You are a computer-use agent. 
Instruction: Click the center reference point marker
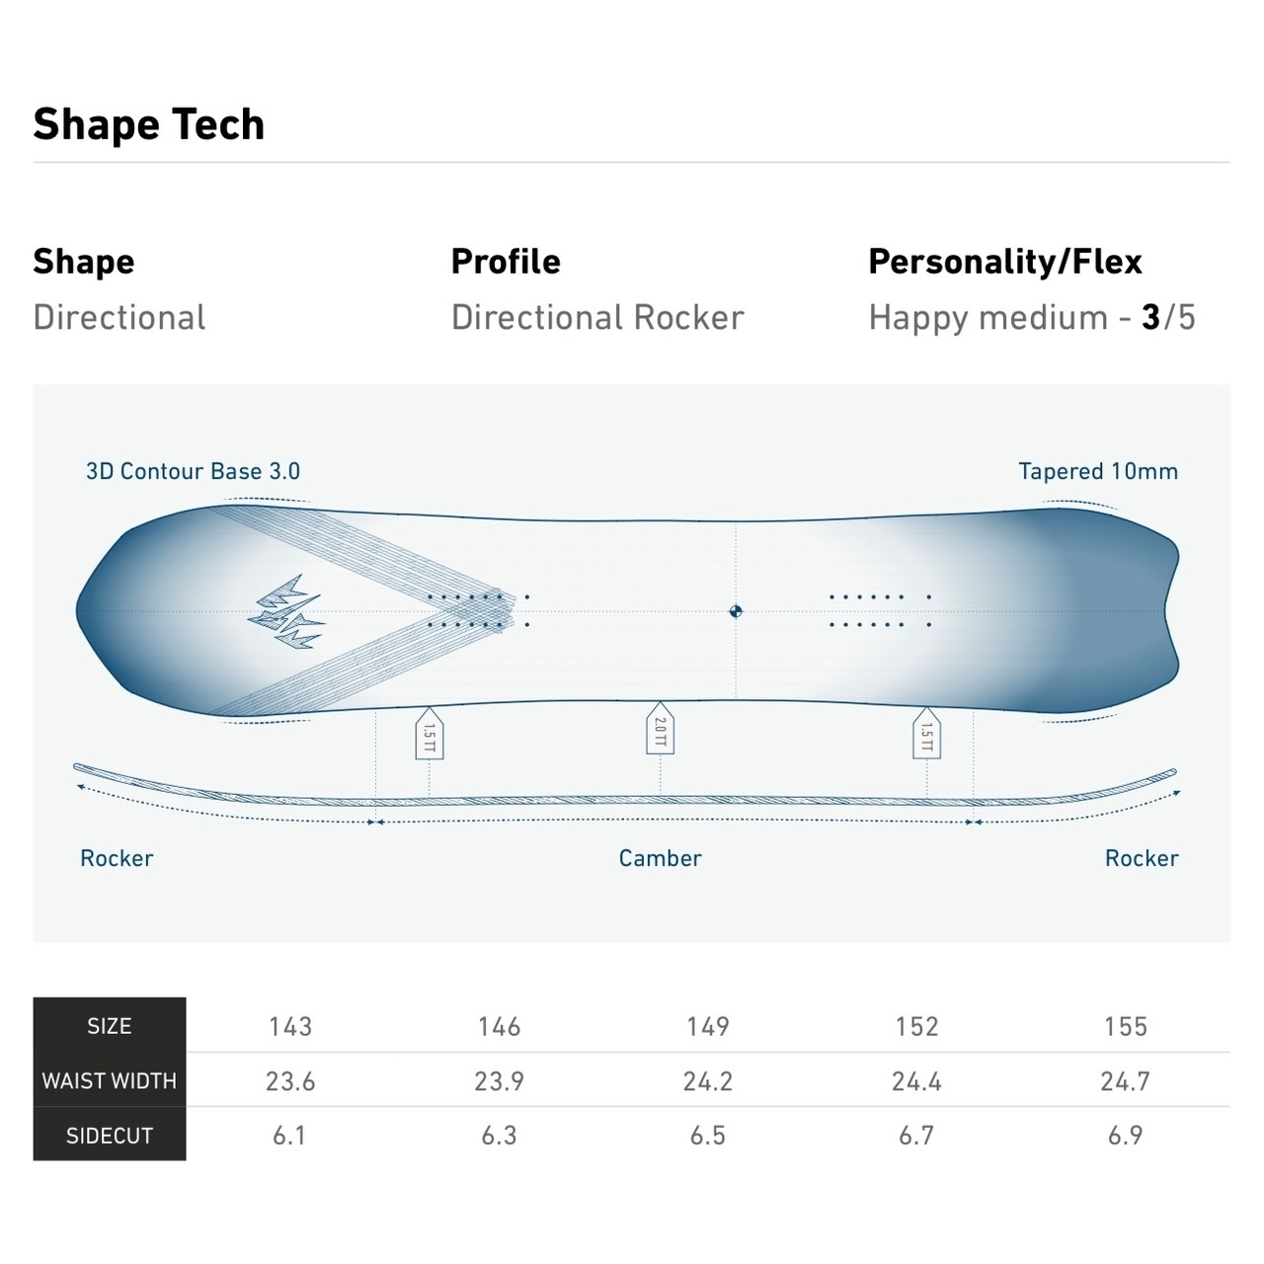[735, 611]
